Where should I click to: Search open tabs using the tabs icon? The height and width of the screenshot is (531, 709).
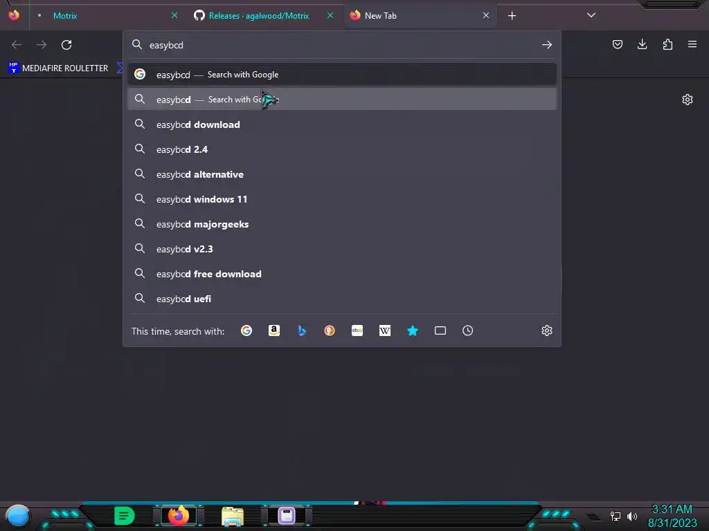(x=440, y=330)
